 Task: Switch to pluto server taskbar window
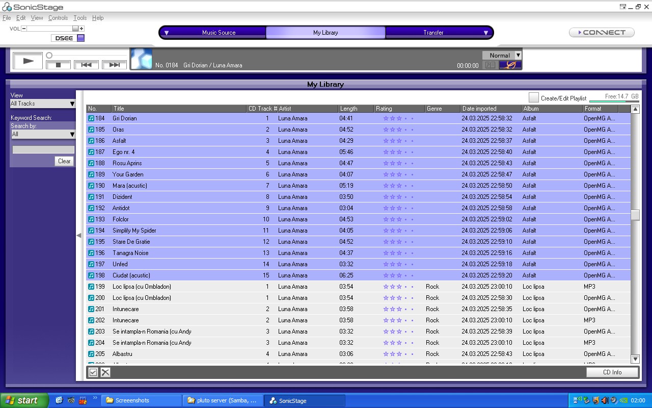coord(223,400)
